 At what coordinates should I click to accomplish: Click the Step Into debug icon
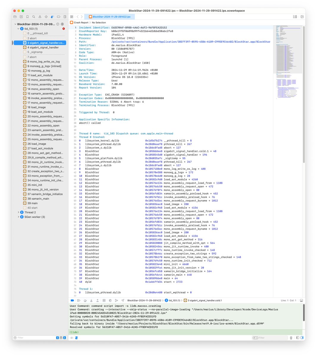pos(91,301)
